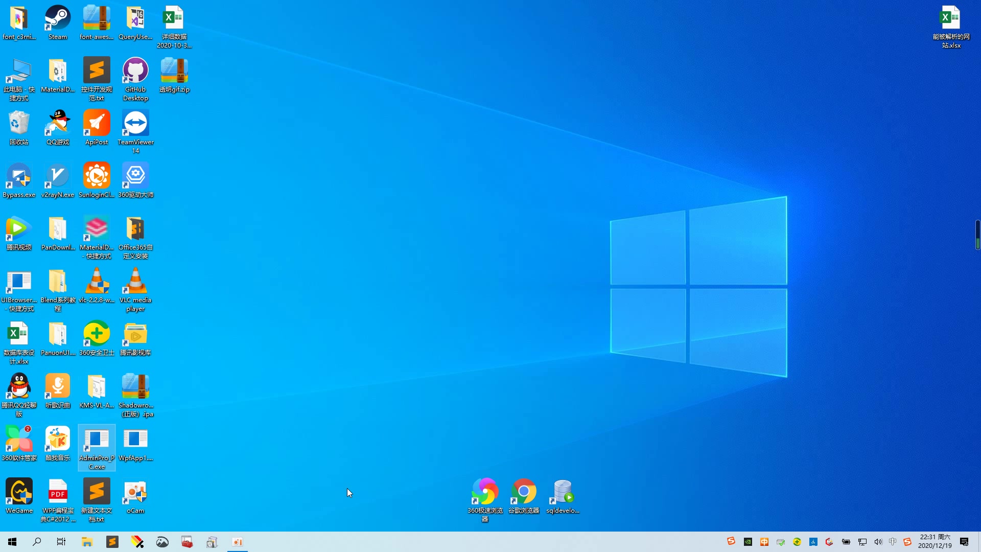981x552 pixels.
Task: Select the KMS-VL-A folder icon
Action: 97,392
